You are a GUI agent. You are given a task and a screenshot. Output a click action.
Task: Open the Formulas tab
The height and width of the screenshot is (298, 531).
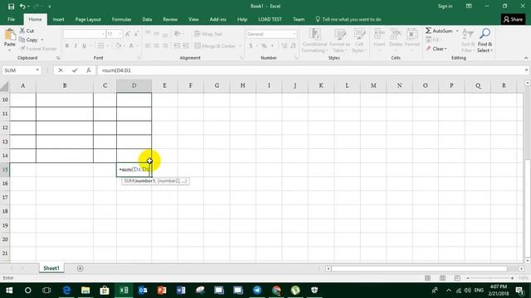click(122, 19)
